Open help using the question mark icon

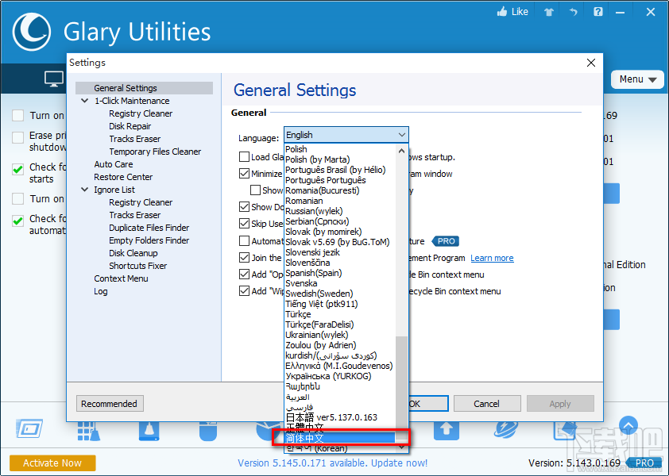[597, 11]
